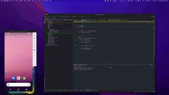Click the emulator toolbar home circle
The image size is (169, 95).
pos(34,59)
